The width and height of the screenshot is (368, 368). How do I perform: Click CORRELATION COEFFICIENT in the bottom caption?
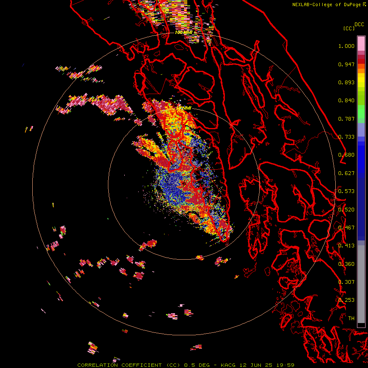coord(119,365)
